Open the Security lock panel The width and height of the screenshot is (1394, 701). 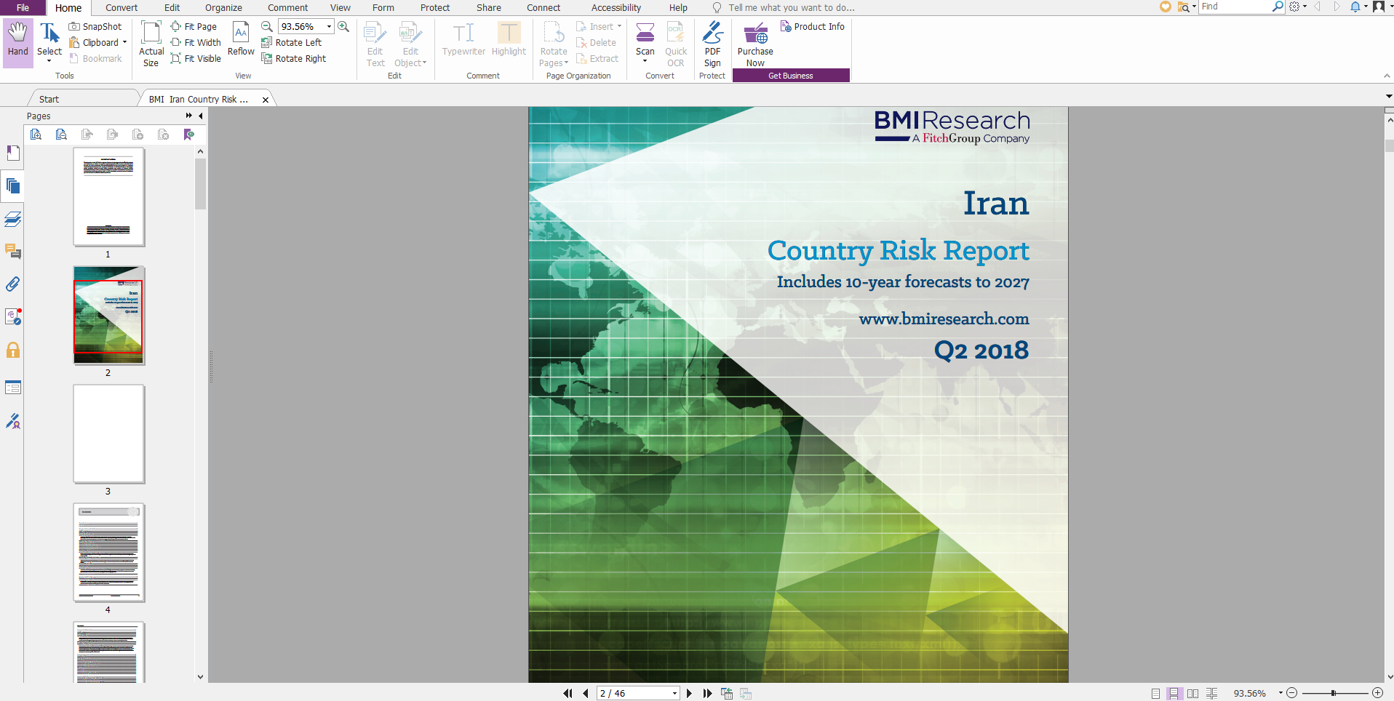click(x=12, y=350)
